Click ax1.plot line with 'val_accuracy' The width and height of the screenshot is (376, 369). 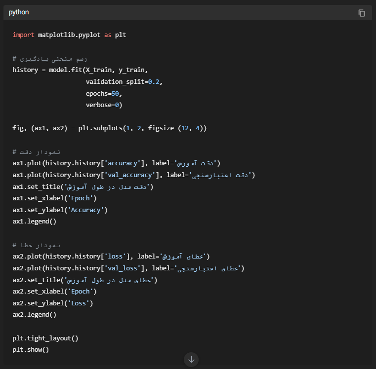[134, 175]
